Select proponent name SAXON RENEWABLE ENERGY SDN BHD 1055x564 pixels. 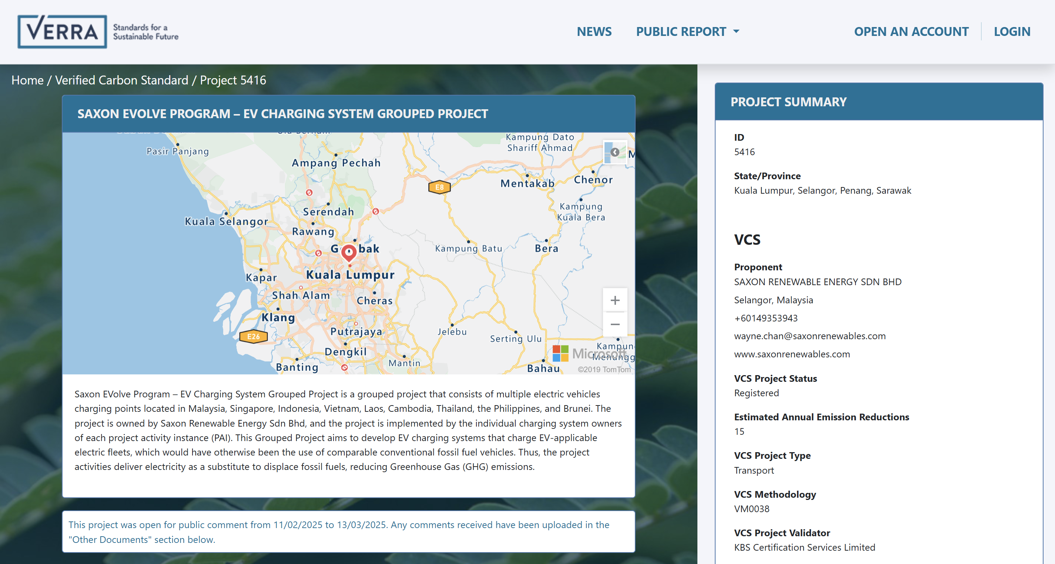(817, 282)
